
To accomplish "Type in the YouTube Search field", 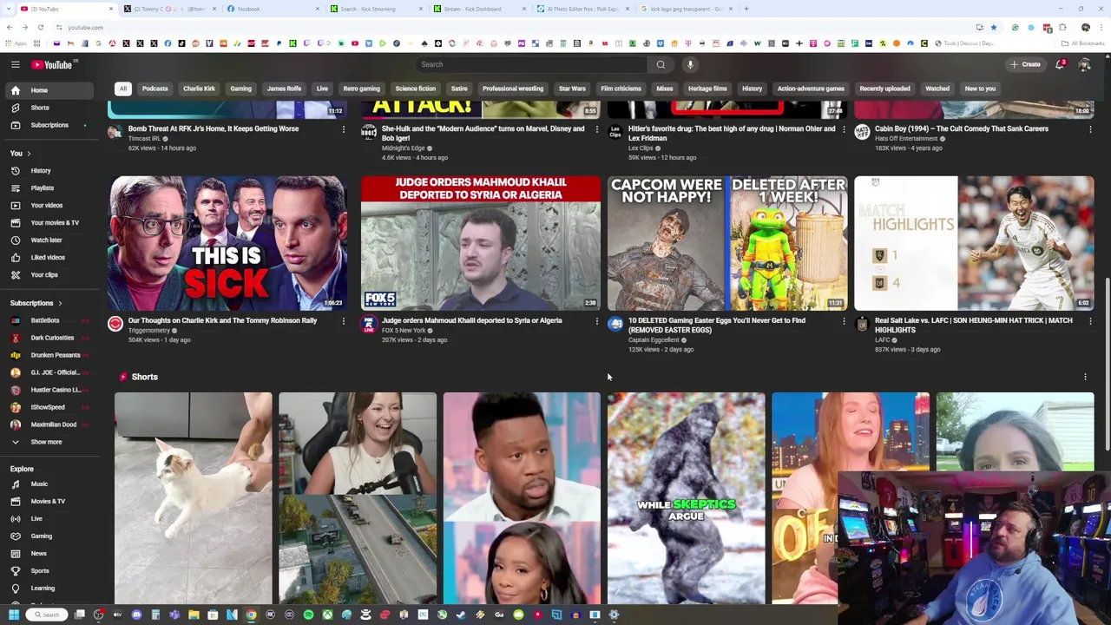I will pos(531,64).
